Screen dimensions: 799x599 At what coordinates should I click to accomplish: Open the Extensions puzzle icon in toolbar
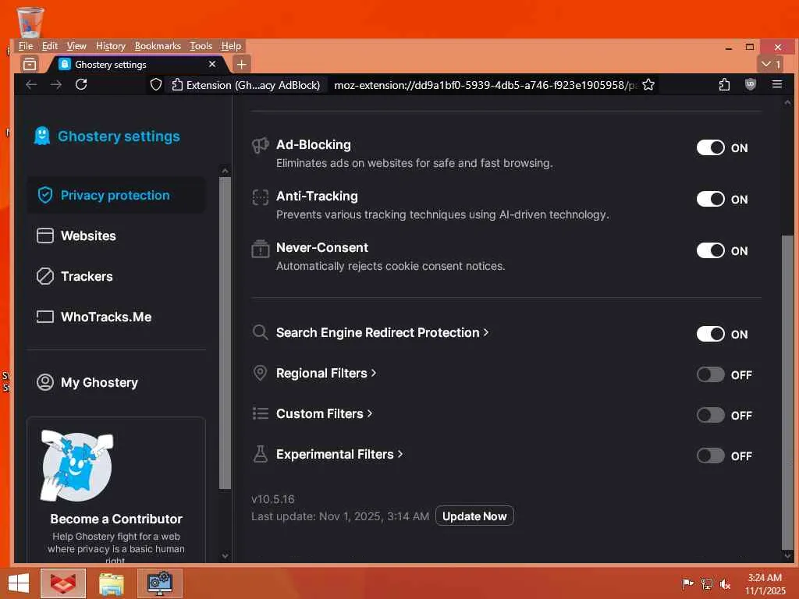tap(724, 84)
